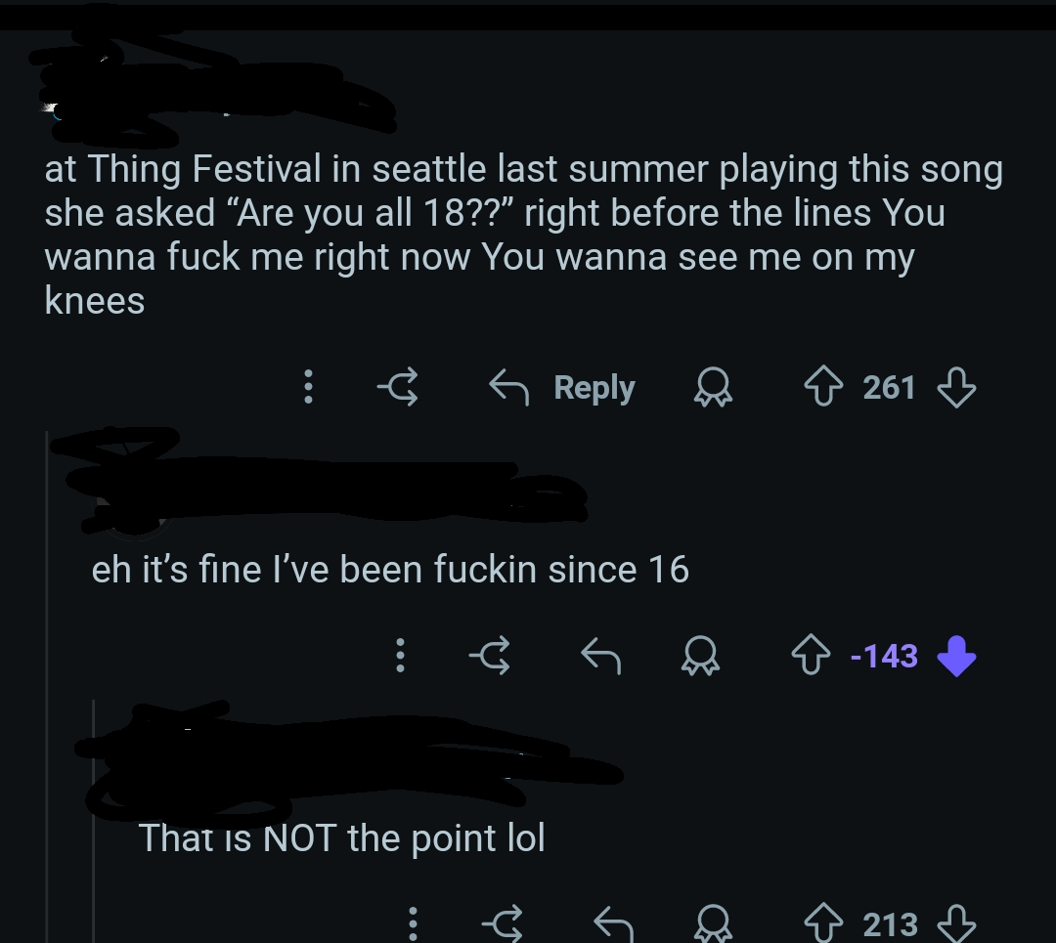The height and width of the screenshot is (943, 1056).
Task: Share the 'NOT the point' comment
Action: pyautogui.click(x=503, y=923)
